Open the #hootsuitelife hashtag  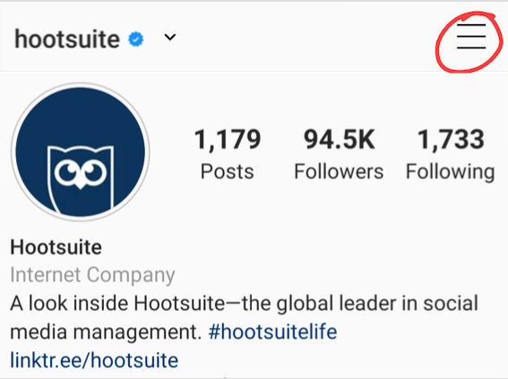coord(272,332)
